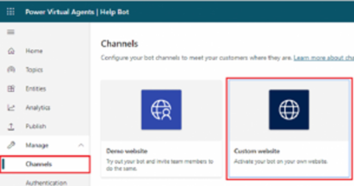Click the Topics icon in sidebar
This screenshot has width=354, height=186.
click(11, 70)
